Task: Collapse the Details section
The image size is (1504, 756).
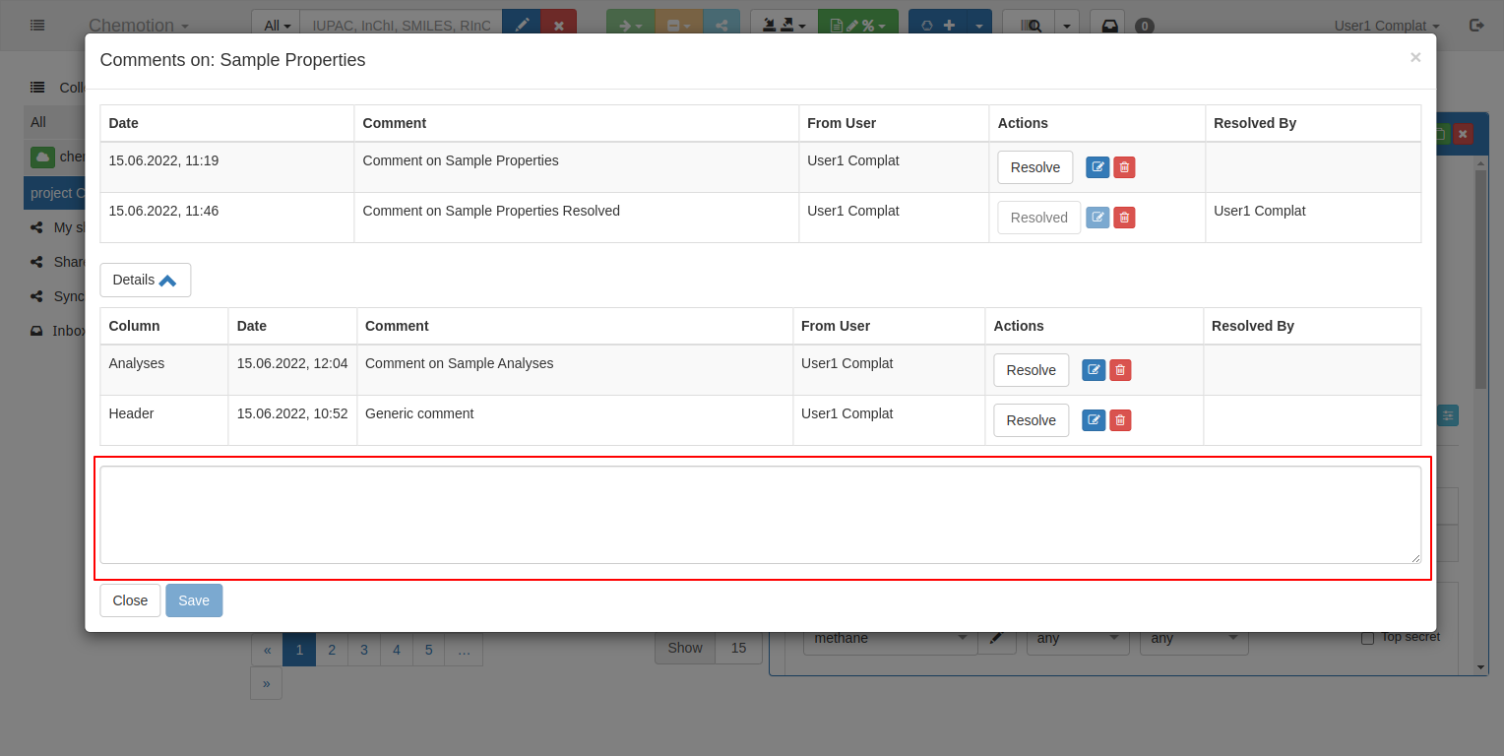Action: (x=145, y=280)
